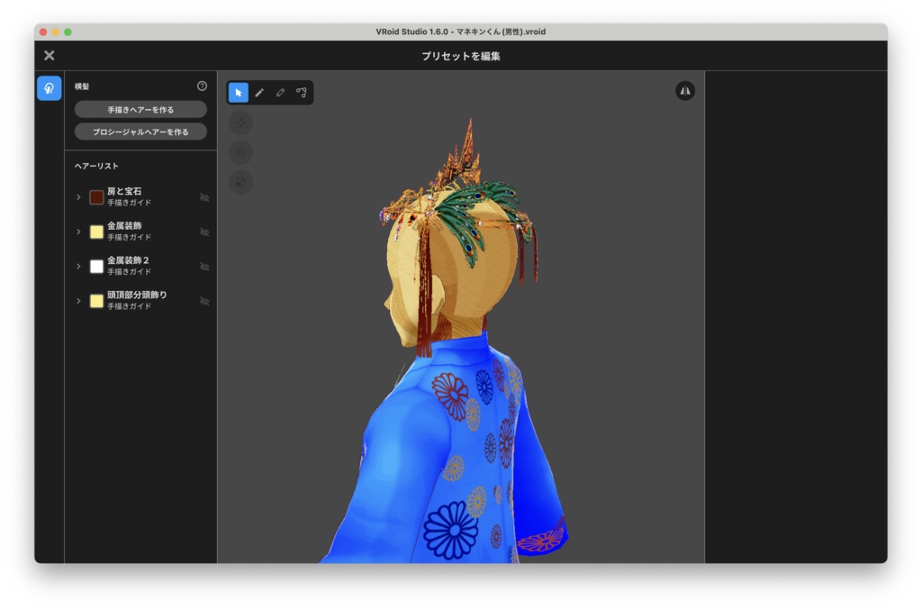The width and height of the screenshot is (922, 609).
Task: Click the プリセットを編集 header title
Action: 461,56
